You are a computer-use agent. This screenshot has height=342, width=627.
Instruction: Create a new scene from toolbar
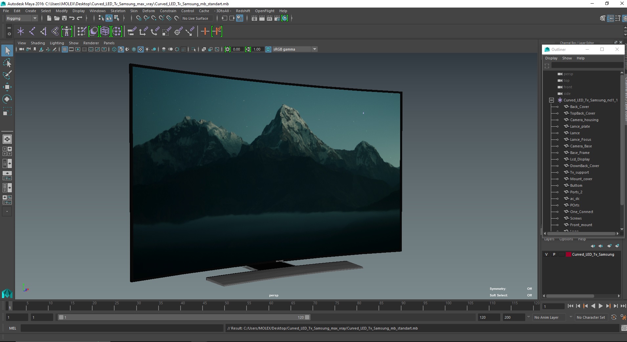tap(49, 18)
